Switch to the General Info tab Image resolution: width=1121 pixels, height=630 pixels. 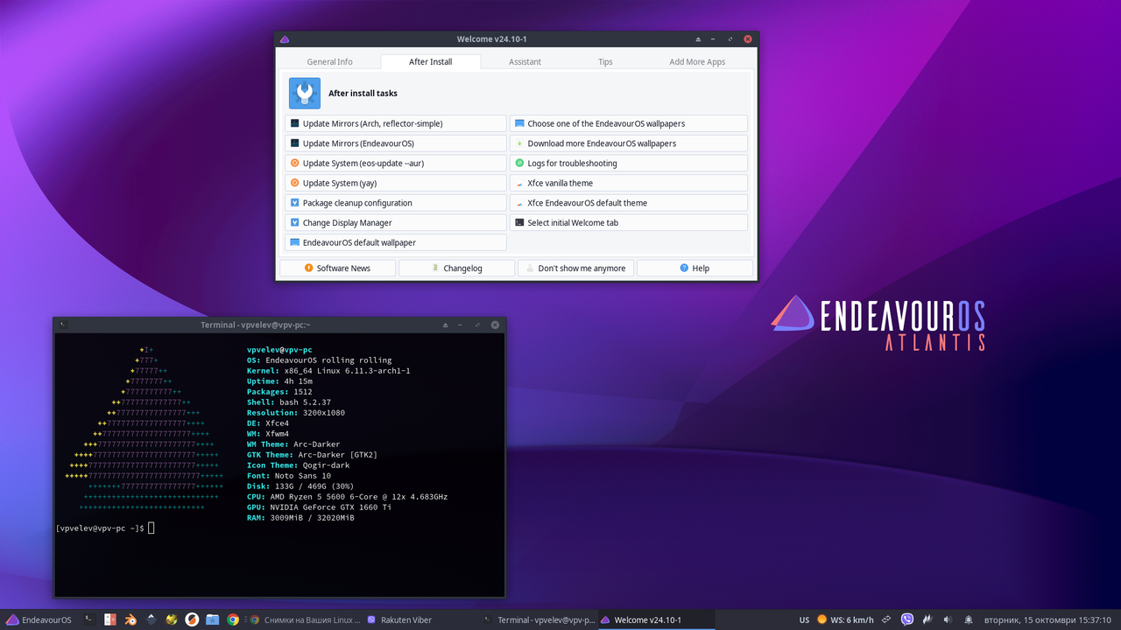point(329,62)
